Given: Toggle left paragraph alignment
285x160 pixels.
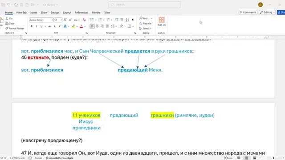Looking at the screenshot, I should coord(92,26).
